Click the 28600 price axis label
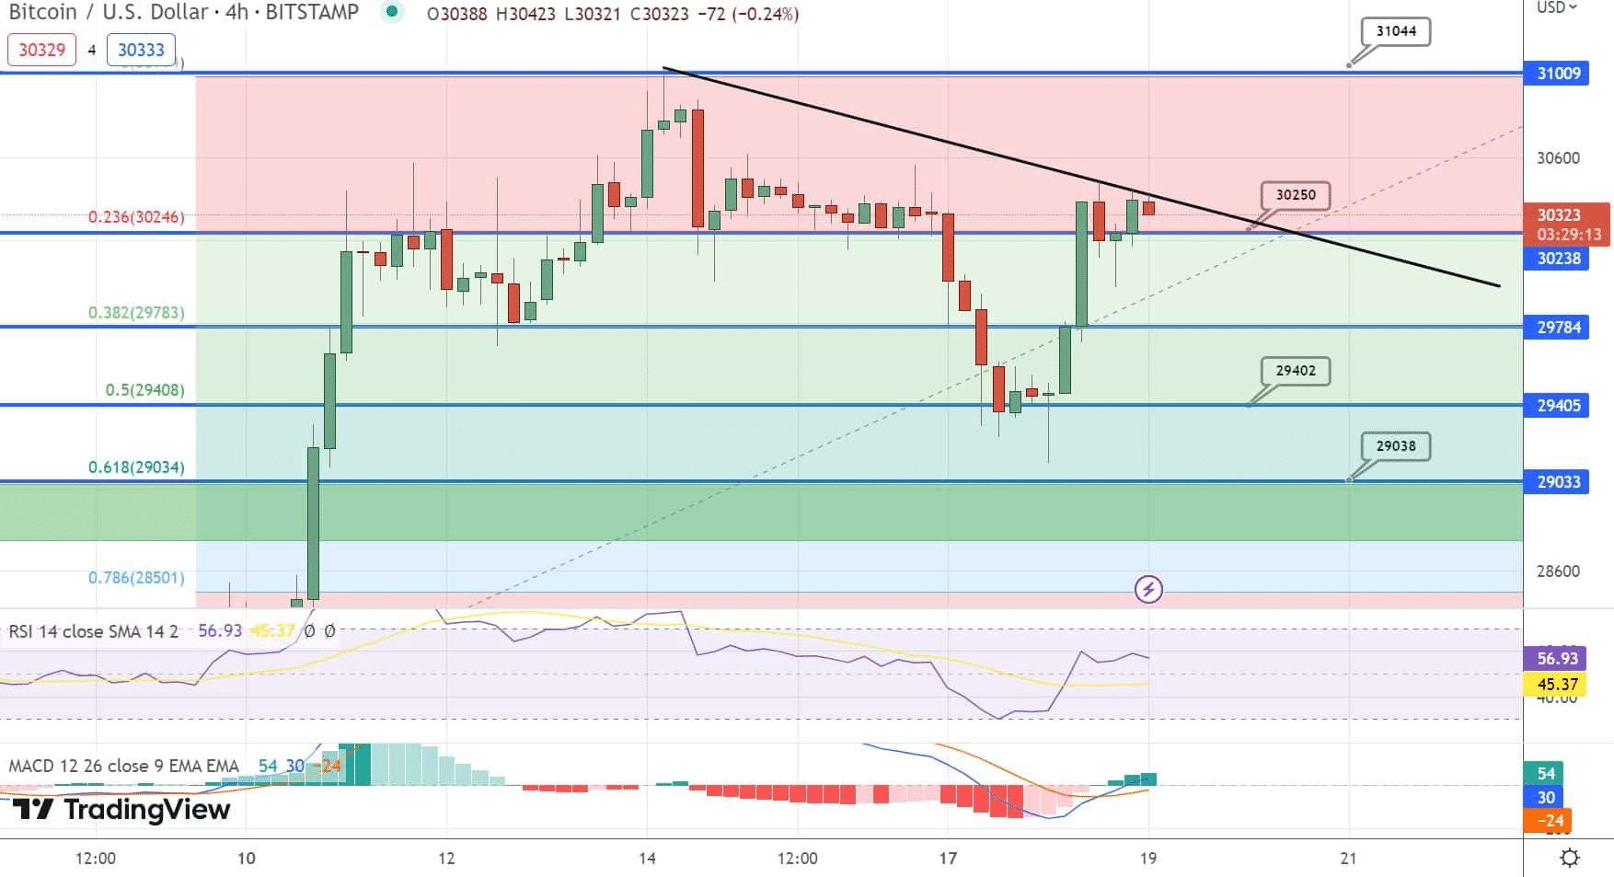 (x=1558, y=571)
